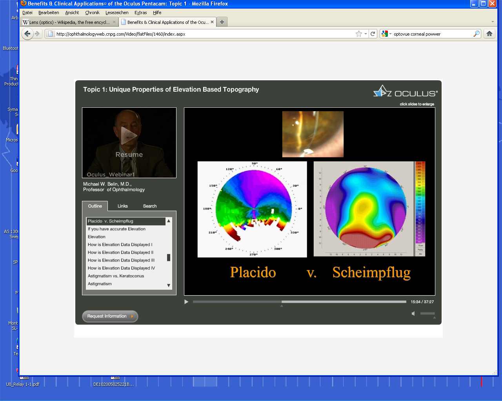Image resolution: width=502 pixels, height=401 pixels.
Task: Switch to the Search tab
Action: pyautogui.click(x=149, y=206)
